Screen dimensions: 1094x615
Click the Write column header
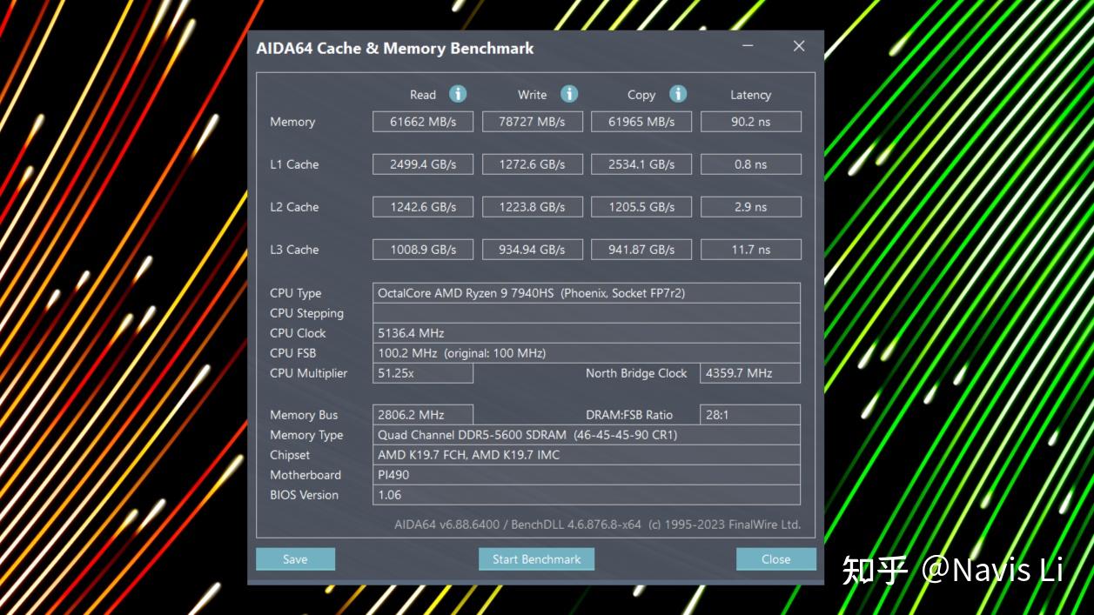(533, 95)
